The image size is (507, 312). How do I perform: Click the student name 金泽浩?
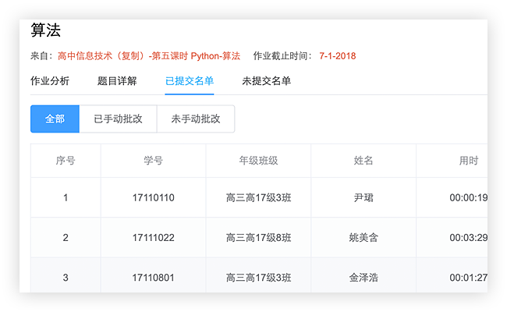[363, 277]
